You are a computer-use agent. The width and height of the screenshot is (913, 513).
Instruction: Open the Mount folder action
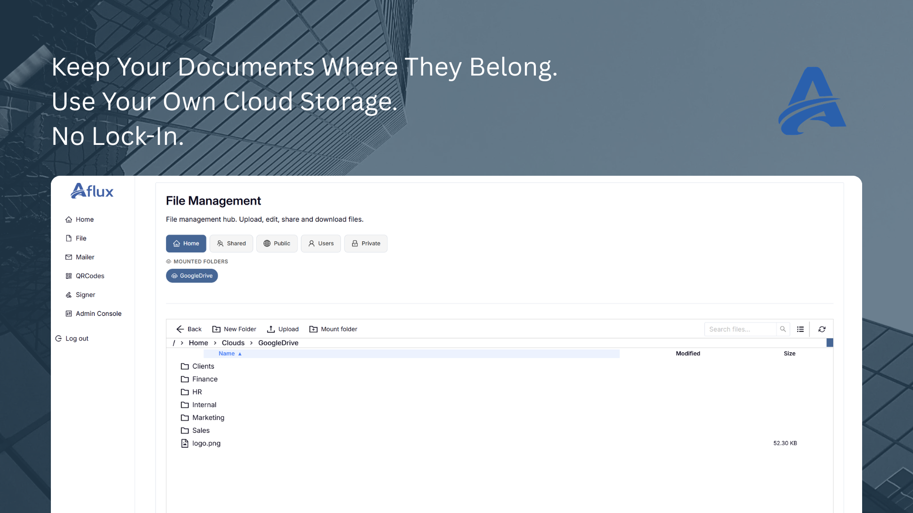coord(333,329)
